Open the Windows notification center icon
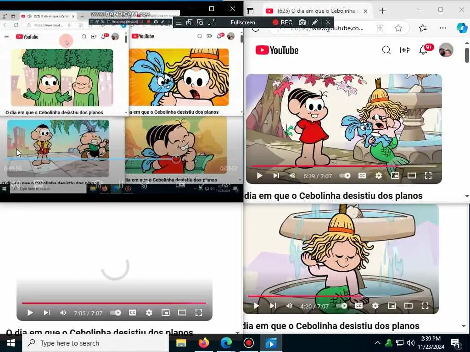 [x=455, y=343]
